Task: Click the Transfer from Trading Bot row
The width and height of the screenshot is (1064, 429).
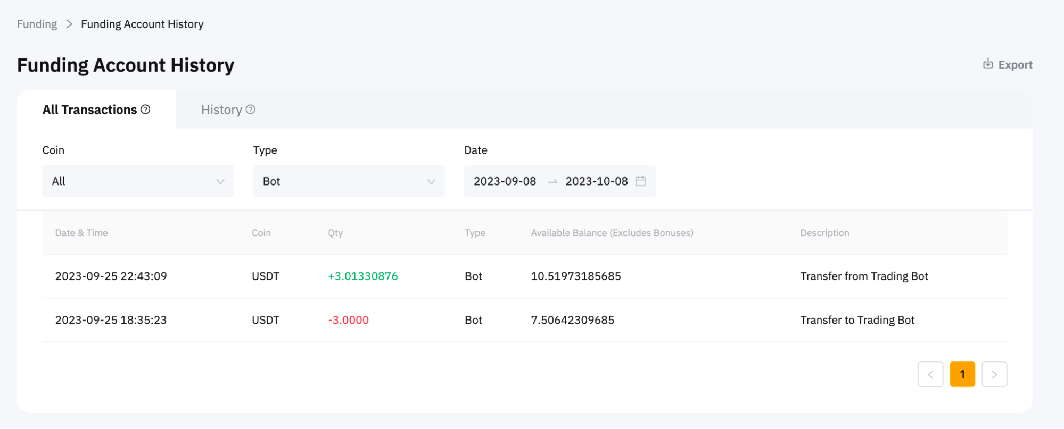Action: (524, 276)
